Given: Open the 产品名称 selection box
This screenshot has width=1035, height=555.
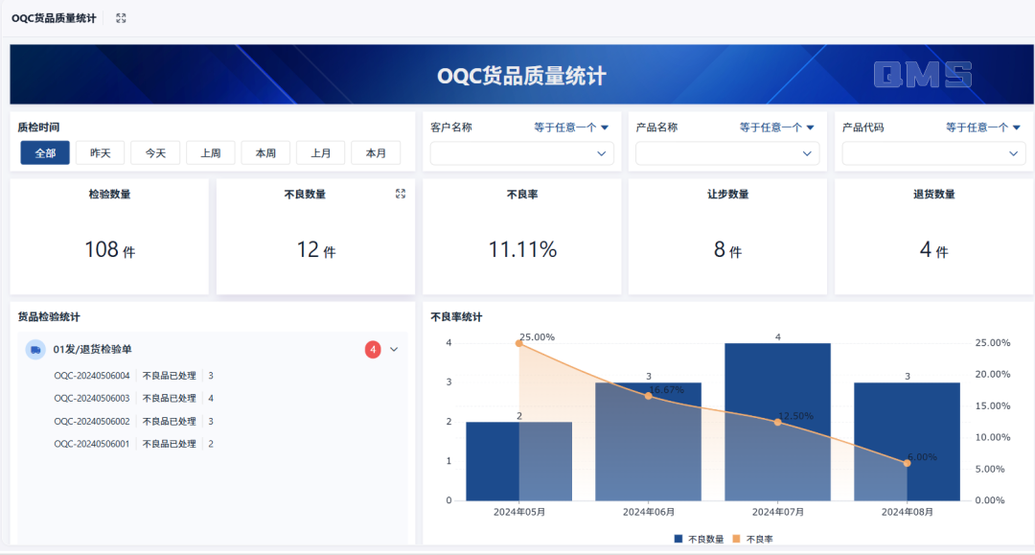Looking at the screenshot, I should tap(727, 153).
